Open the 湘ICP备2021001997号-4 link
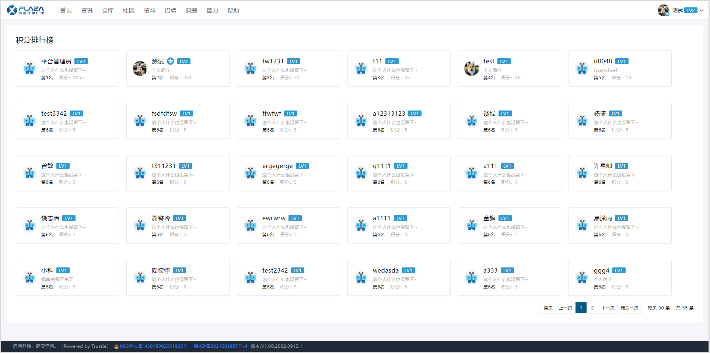 coord(221,346)
